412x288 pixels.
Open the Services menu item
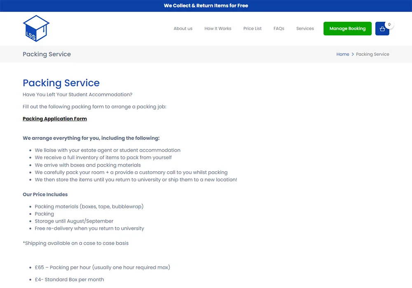pos(305,28)
